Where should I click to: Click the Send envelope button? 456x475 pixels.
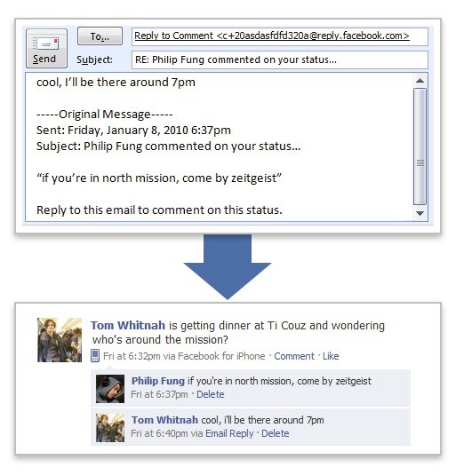click(46, 48)
